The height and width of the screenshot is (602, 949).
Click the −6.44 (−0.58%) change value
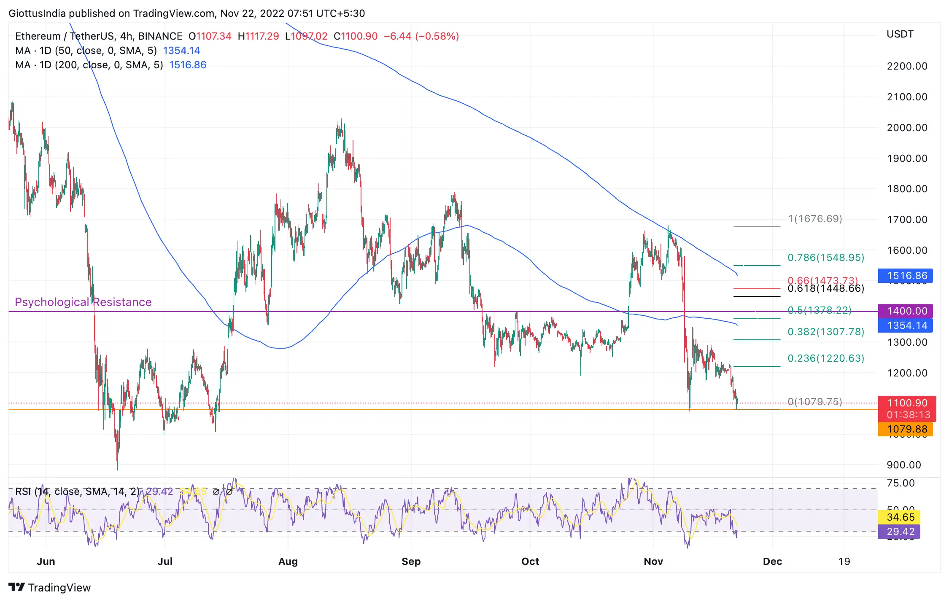click(421, 36)
